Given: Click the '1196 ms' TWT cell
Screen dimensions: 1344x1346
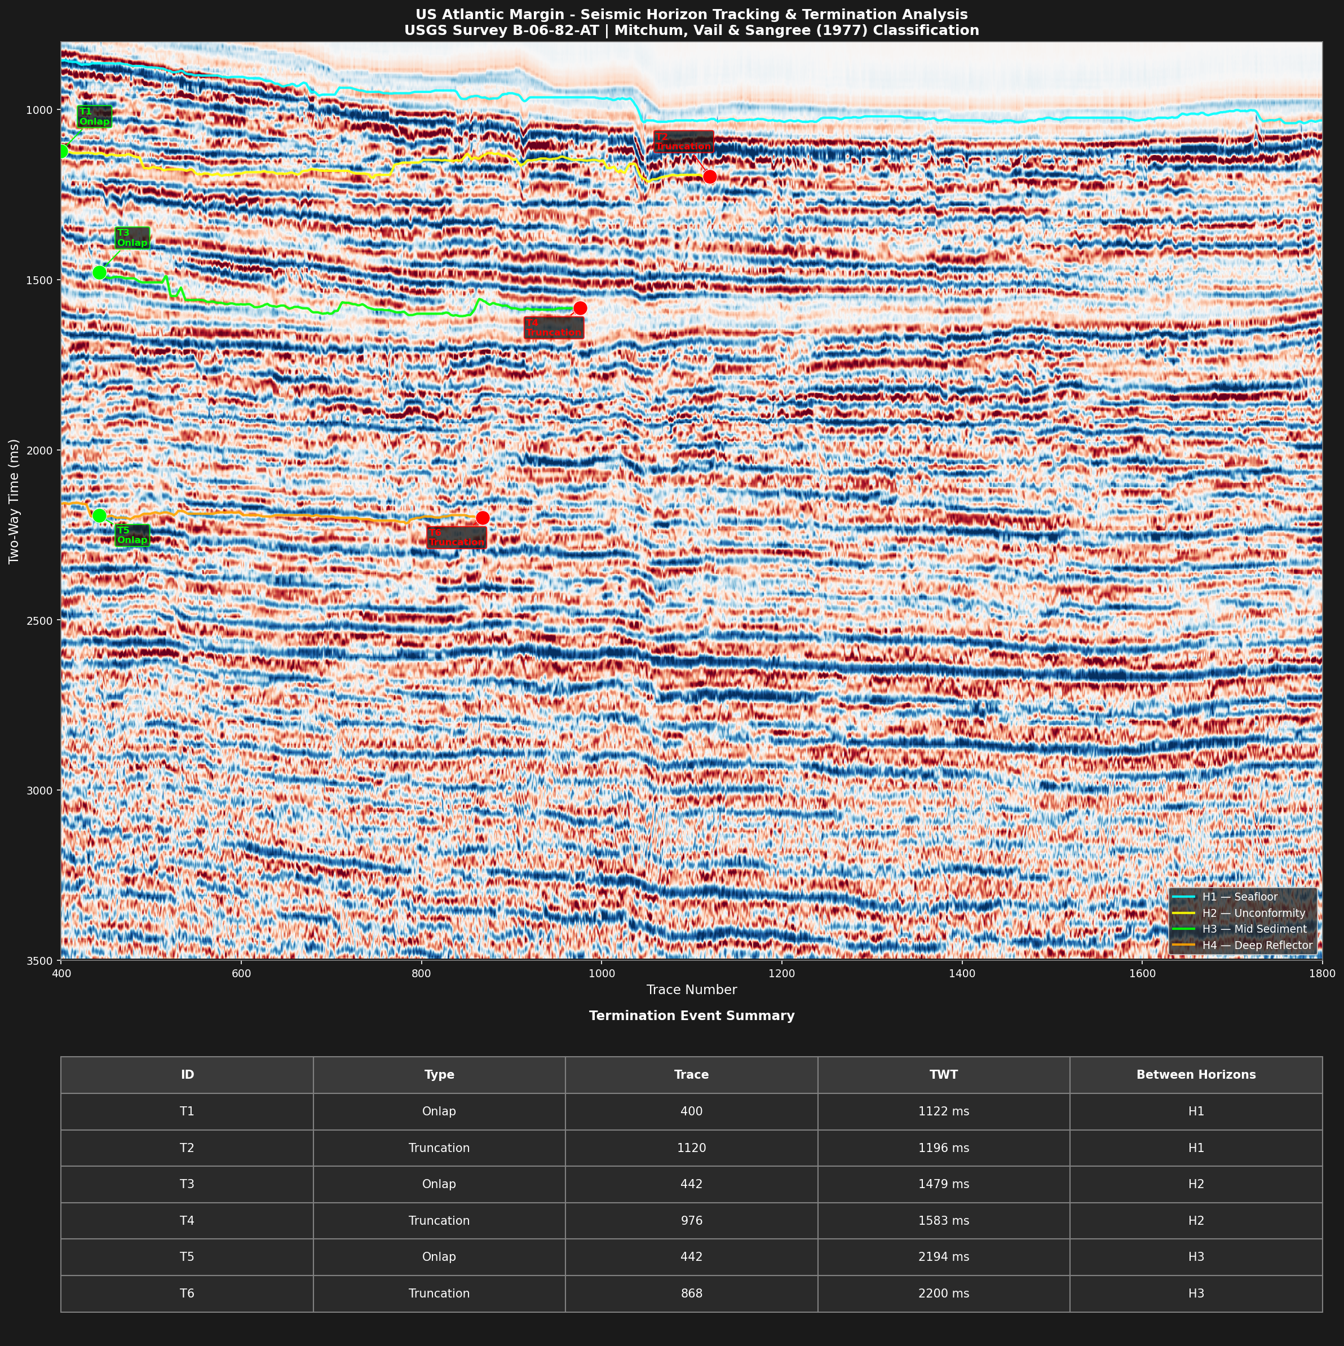Looking at the screenshot, I should (x=944, y=1148).
